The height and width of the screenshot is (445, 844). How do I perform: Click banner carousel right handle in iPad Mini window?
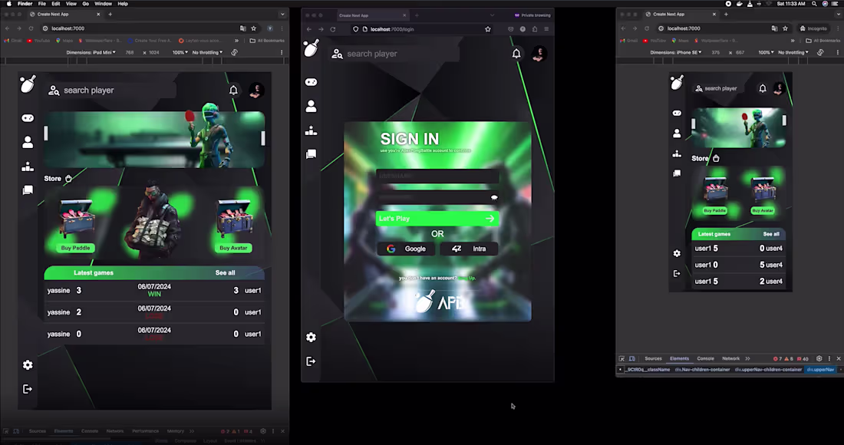click(262, 138)
